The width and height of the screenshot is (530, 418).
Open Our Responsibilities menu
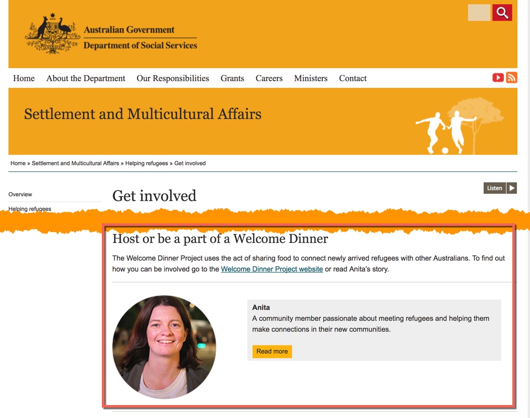coord(173,78)
